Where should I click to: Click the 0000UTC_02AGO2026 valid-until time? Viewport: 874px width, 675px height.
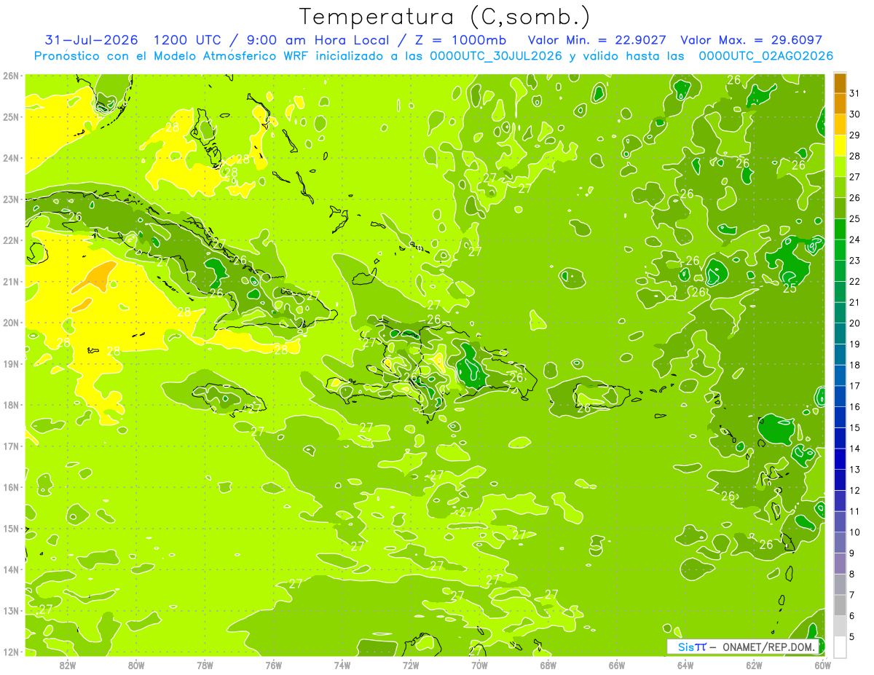(x=765, y=56)
